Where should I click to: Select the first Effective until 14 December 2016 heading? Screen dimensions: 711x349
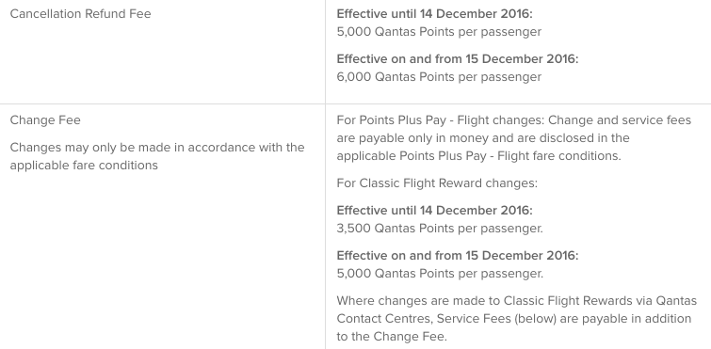click(x=434, y=13)
